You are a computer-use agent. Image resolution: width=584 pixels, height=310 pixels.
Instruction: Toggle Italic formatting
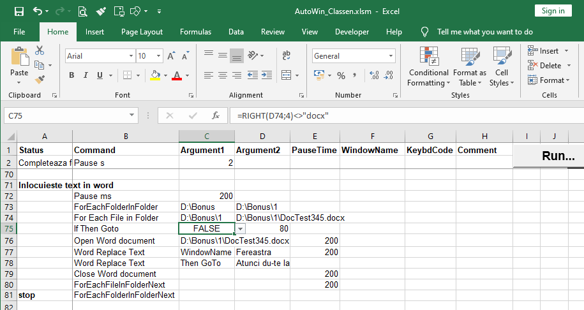[86, 75]
